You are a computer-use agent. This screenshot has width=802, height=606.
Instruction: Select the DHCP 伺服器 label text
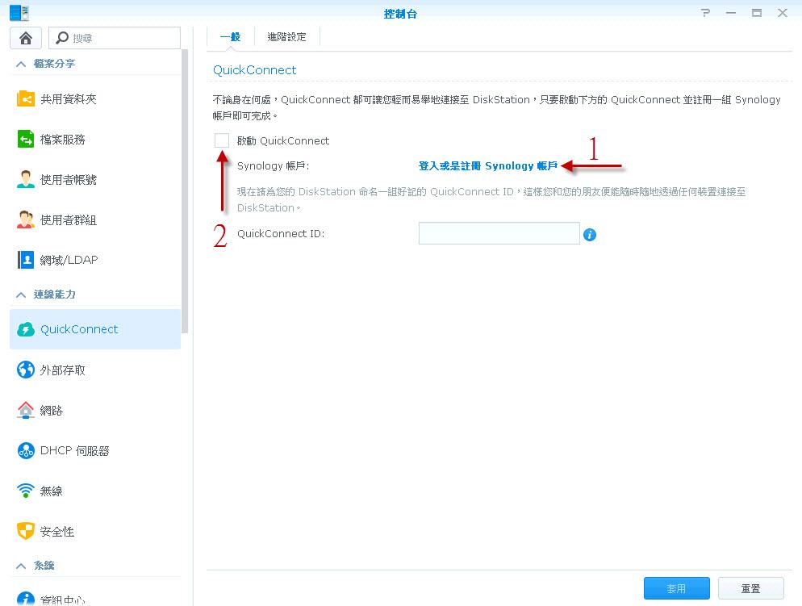click(x=75, y=450)
